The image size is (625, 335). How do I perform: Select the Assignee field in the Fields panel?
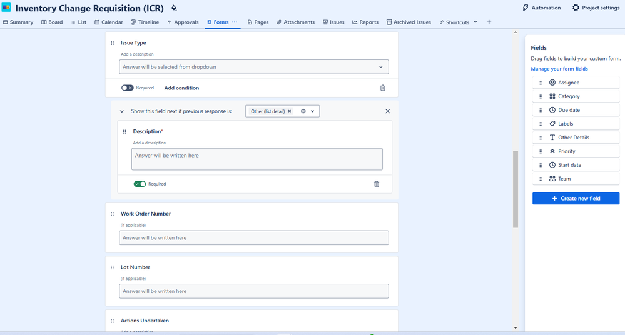point(576,82)
